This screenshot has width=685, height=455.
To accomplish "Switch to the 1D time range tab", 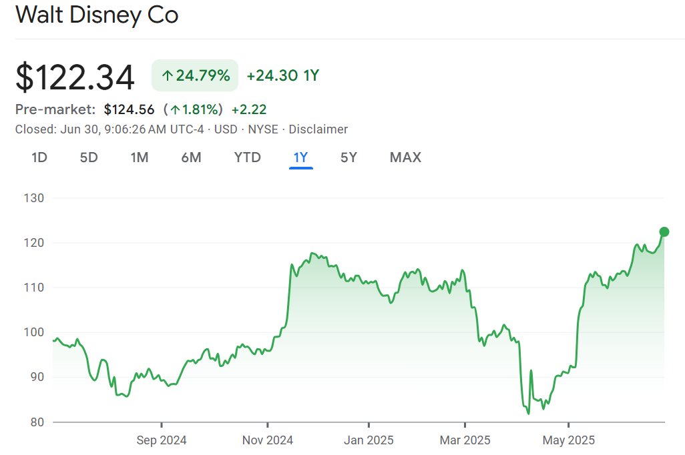I will point(39,157).
